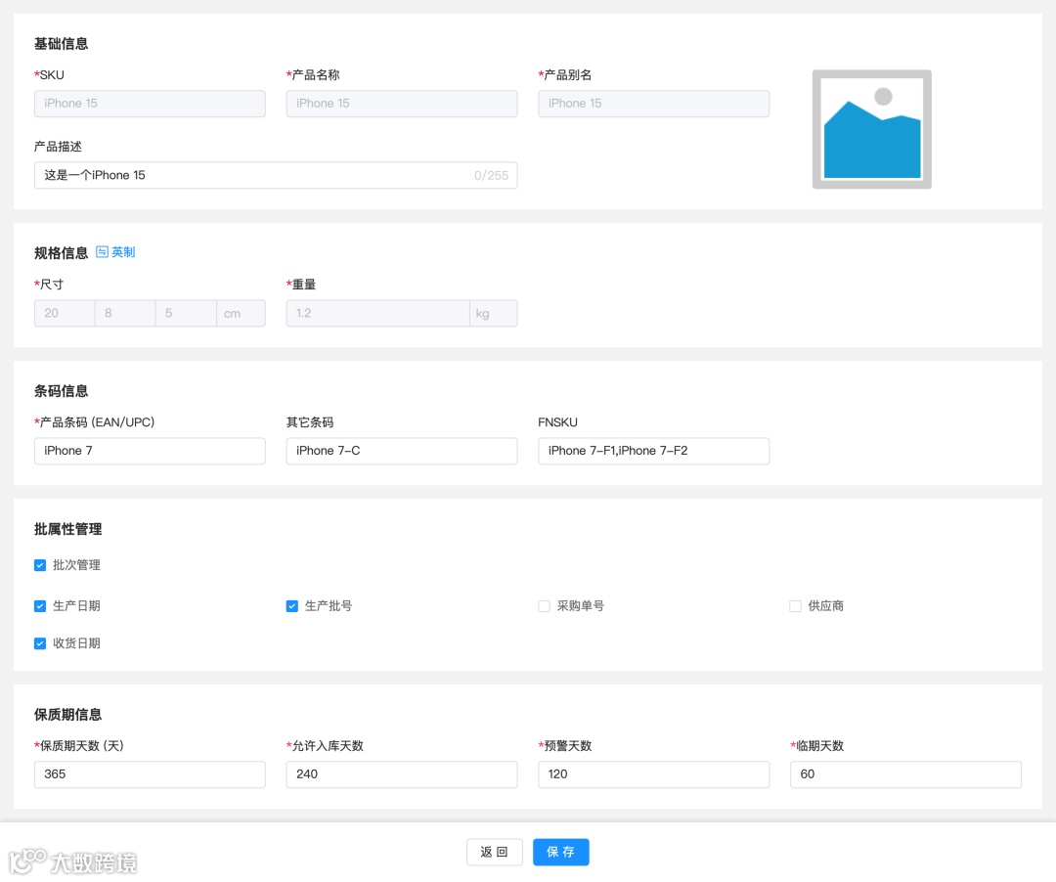This screenshot has width=1056, height=882.
Task: Uncheck the 生产批号 checkbox
Action: pyautogui.click(x=291, y=606)
